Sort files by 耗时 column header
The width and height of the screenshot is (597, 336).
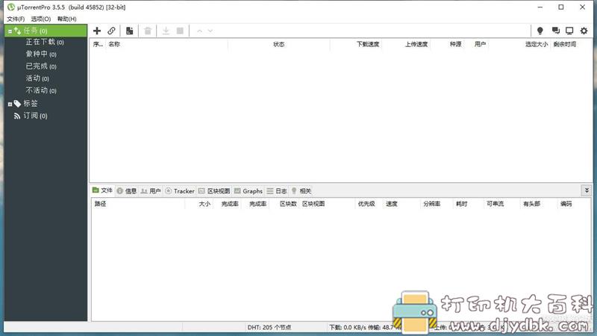pyautogui.click(x=461, y=204)
